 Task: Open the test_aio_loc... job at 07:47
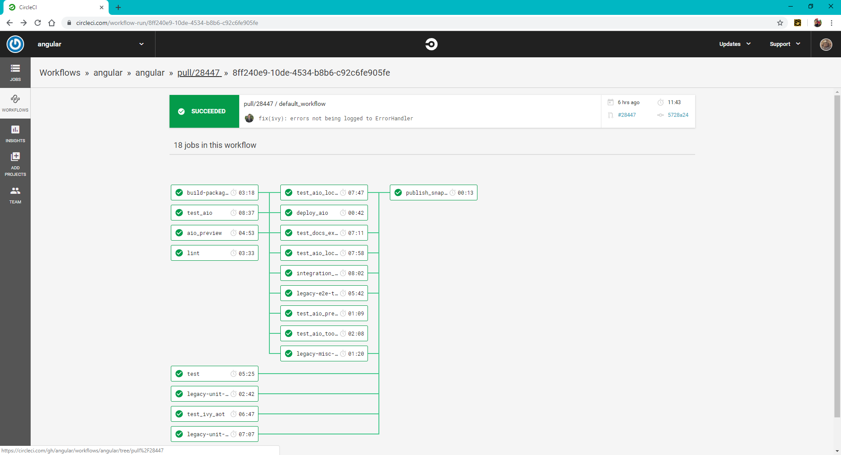[324, 192]
